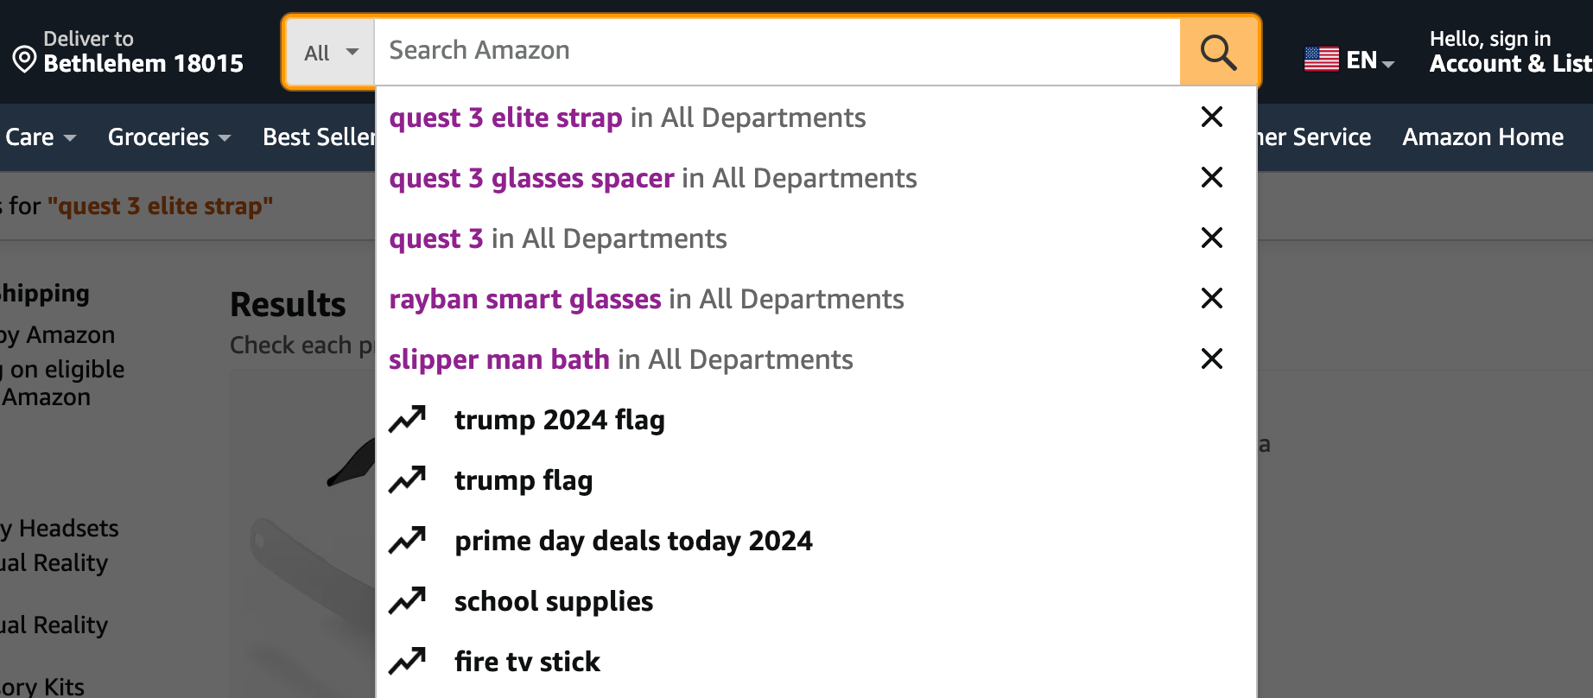Viewport: 1593px width, 698px height.
Task: Click trending arrow icon beside 'trump 2024 flag'
Action: click(408, 419)
